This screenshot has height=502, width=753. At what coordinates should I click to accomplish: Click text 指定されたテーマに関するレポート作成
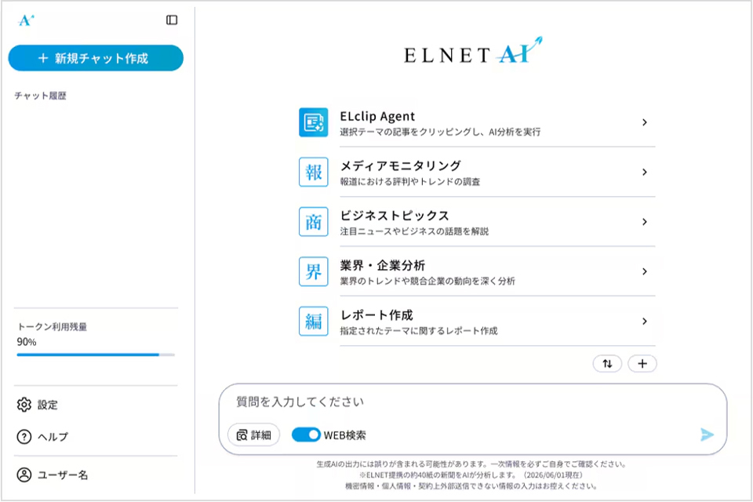419,330
